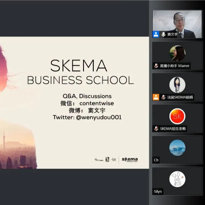Click the accreditation badges beside skema logo
The width and height of the screenshot is (205, 205).
click(x=105, y=160)
